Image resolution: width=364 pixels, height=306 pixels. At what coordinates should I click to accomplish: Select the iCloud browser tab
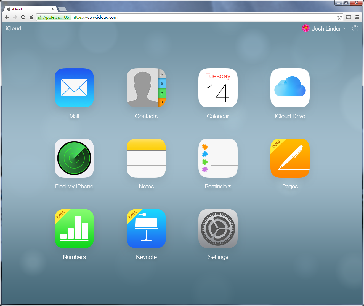coord(30,9)
